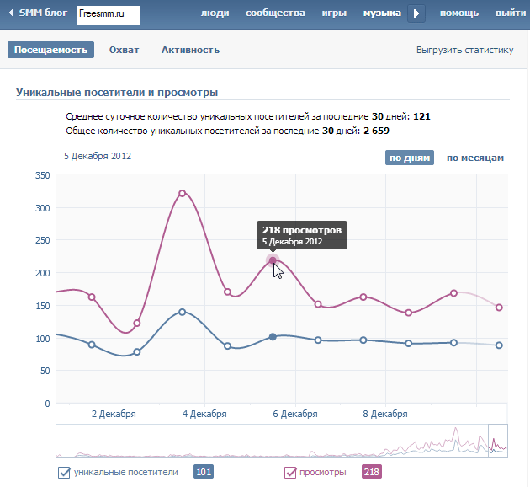The width and height of the screenshot is (530, 487).
Task: Click the range selector window in overview chart
Action: [498, 441]
